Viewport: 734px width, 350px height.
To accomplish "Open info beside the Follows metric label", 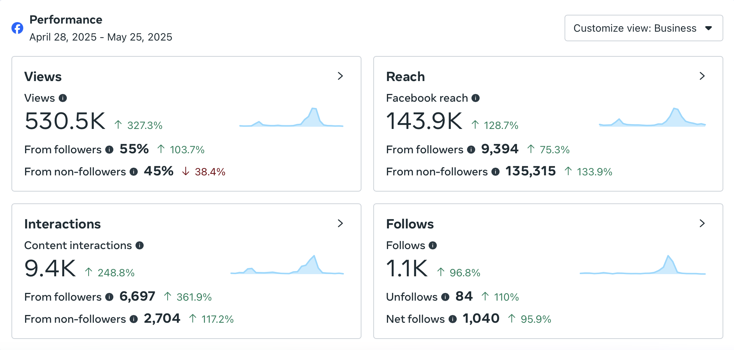I will coord(433,245).
